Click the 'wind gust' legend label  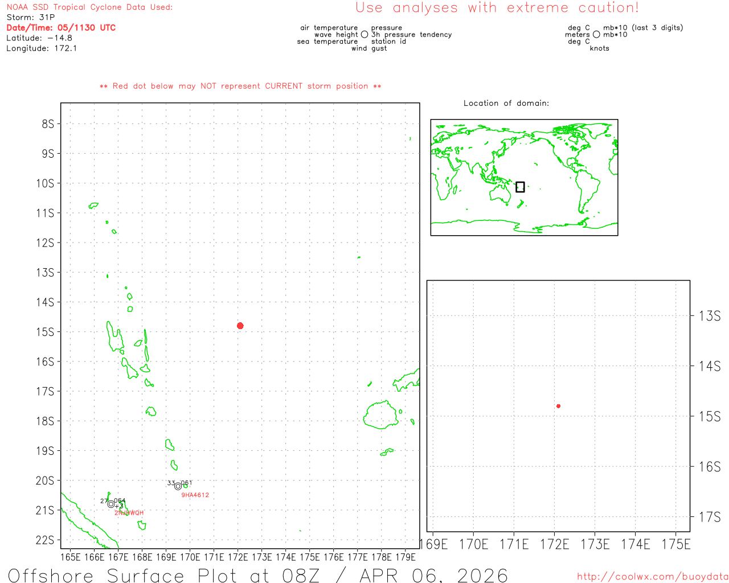click(x=369, y=48)
